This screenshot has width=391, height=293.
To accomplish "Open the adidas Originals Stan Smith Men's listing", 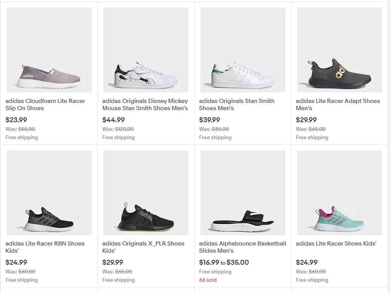I will (x=237, y=104).
